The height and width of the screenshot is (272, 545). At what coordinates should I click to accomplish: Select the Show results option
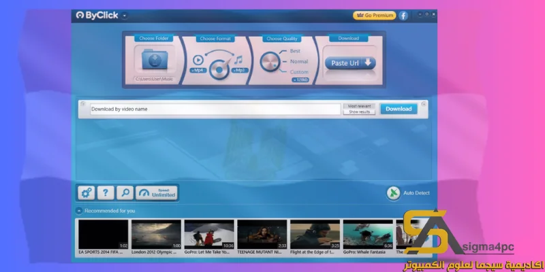pos(359,112)
